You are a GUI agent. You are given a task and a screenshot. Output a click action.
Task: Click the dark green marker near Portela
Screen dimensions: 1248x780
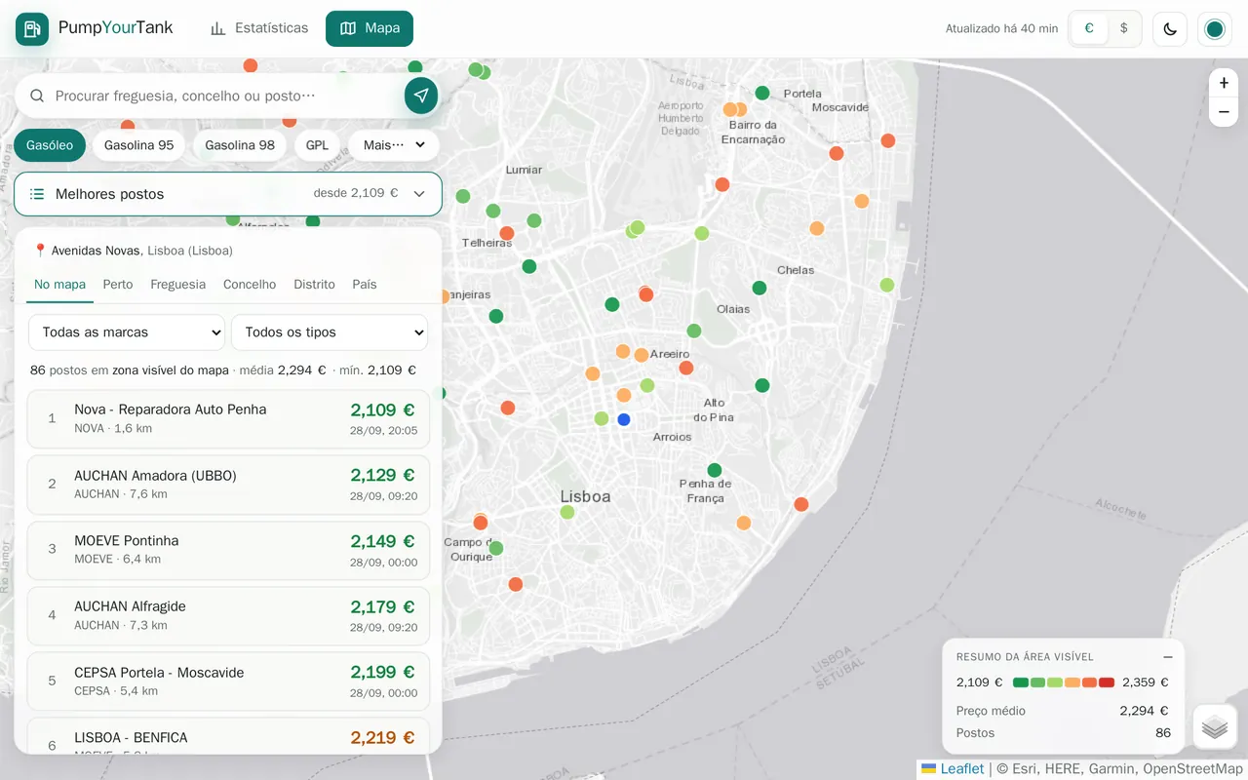click(762, 93)
